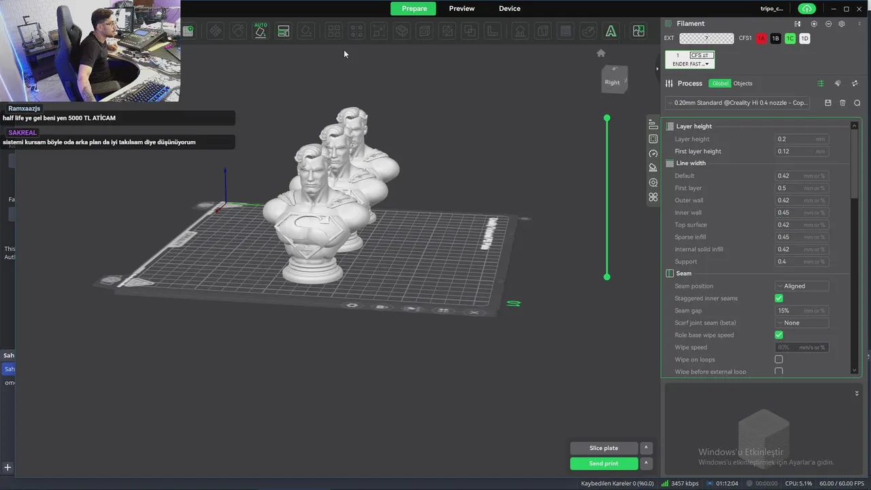Open Quality settings tab in side strip
This screenshot has width=871, height=490.
(653, 125)
